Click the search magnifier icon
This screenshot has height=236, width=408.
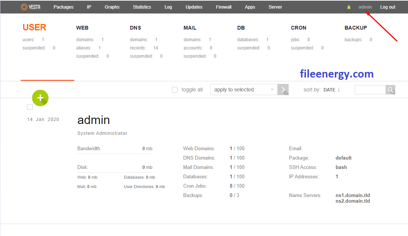(x=390, y=90)
